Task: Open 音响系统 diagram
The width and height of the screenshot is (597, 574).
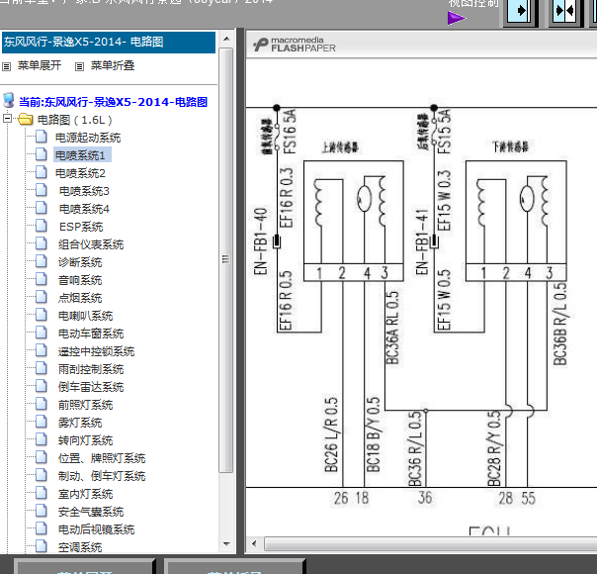Action: pos(80,280)
